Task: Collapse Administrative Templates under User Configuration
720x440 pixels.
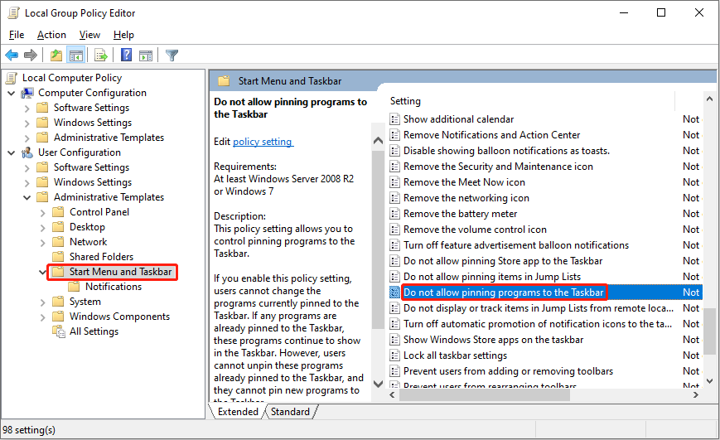Action: [27, 197]
